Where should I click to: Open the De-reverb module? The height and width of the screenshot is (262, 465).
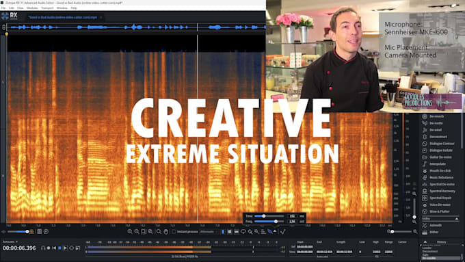coord(433,116)
